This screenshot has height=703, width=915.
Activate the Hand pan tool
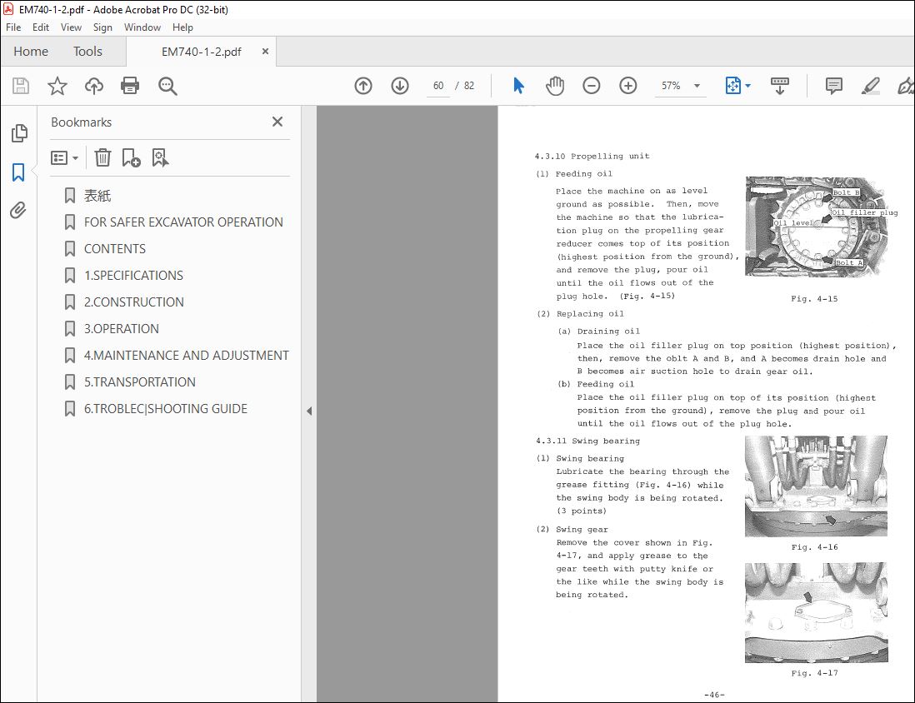tap(554, 86)
